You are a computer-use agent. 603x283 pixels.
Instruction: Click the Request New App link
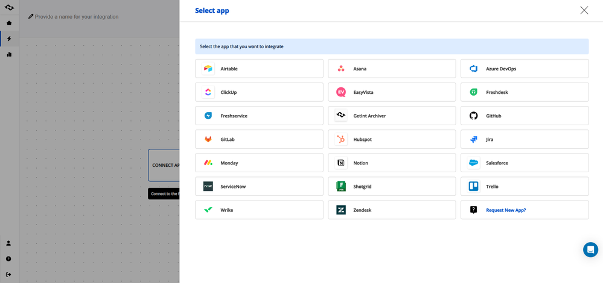(x=506, y=210)
